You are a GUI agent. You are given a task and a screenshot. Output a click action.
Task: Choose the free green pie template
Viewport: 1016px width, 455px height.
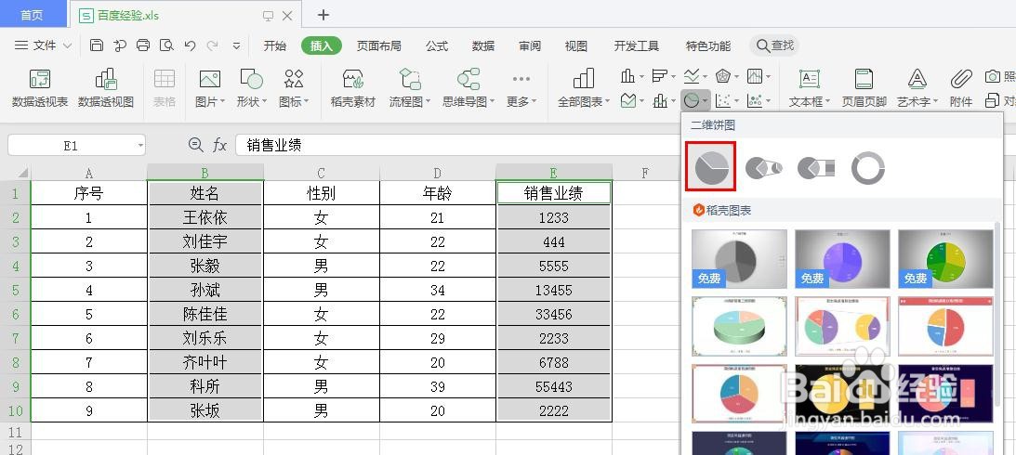point(945,259)
